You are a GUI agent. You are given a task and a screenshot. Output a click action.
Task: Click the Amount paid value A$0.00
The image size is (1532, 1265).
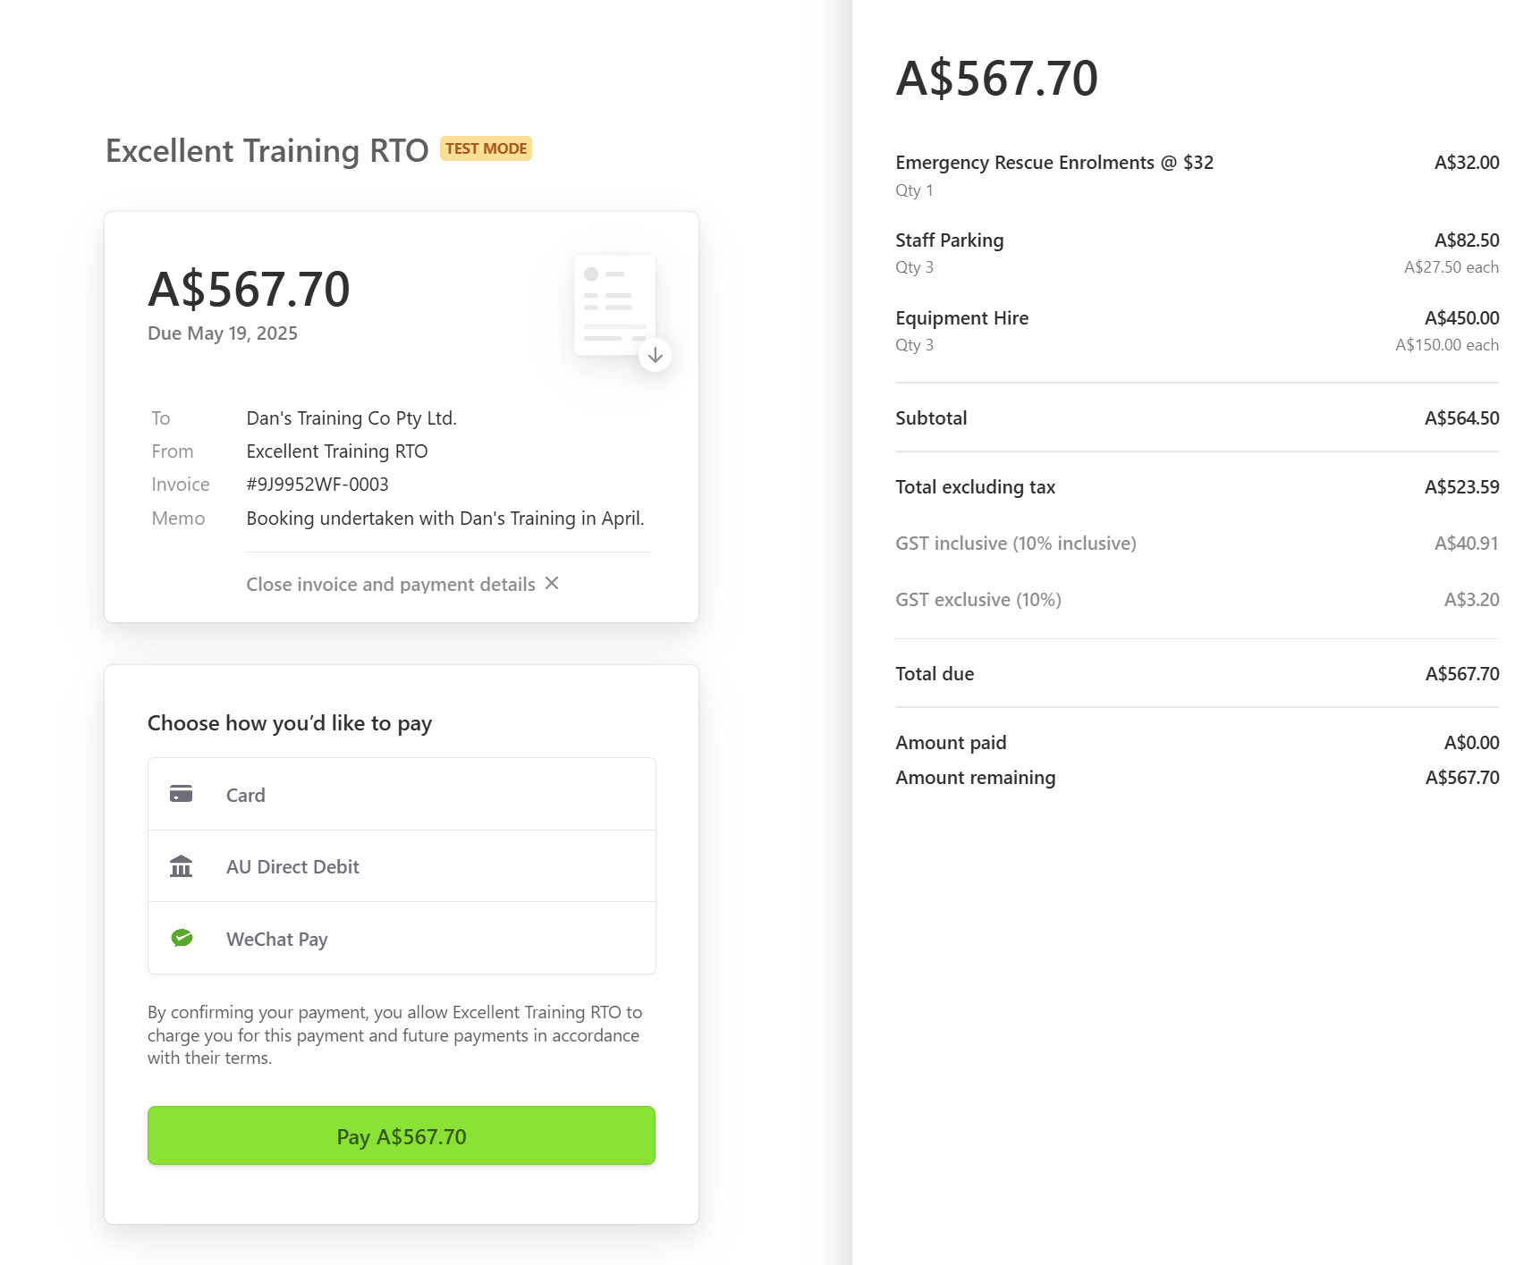point(1472,743)
